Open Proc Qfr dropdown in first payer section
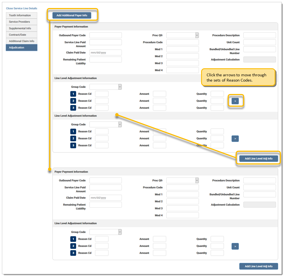Viewport: 284px width, 277px height. pos(182,35)
